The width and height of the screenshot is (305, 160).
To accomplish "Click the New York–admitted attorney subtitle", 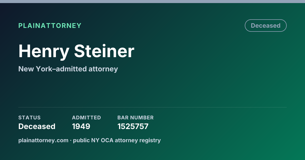I will click(x=68, y=69).
